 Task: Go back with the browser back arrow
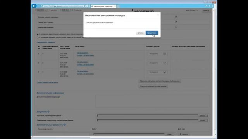[34, 6]
